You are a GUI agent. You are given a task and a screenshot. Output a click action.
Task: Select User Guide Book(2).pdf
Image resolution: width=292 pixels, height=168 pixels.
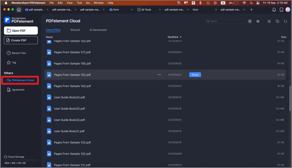tap(165, 120)
